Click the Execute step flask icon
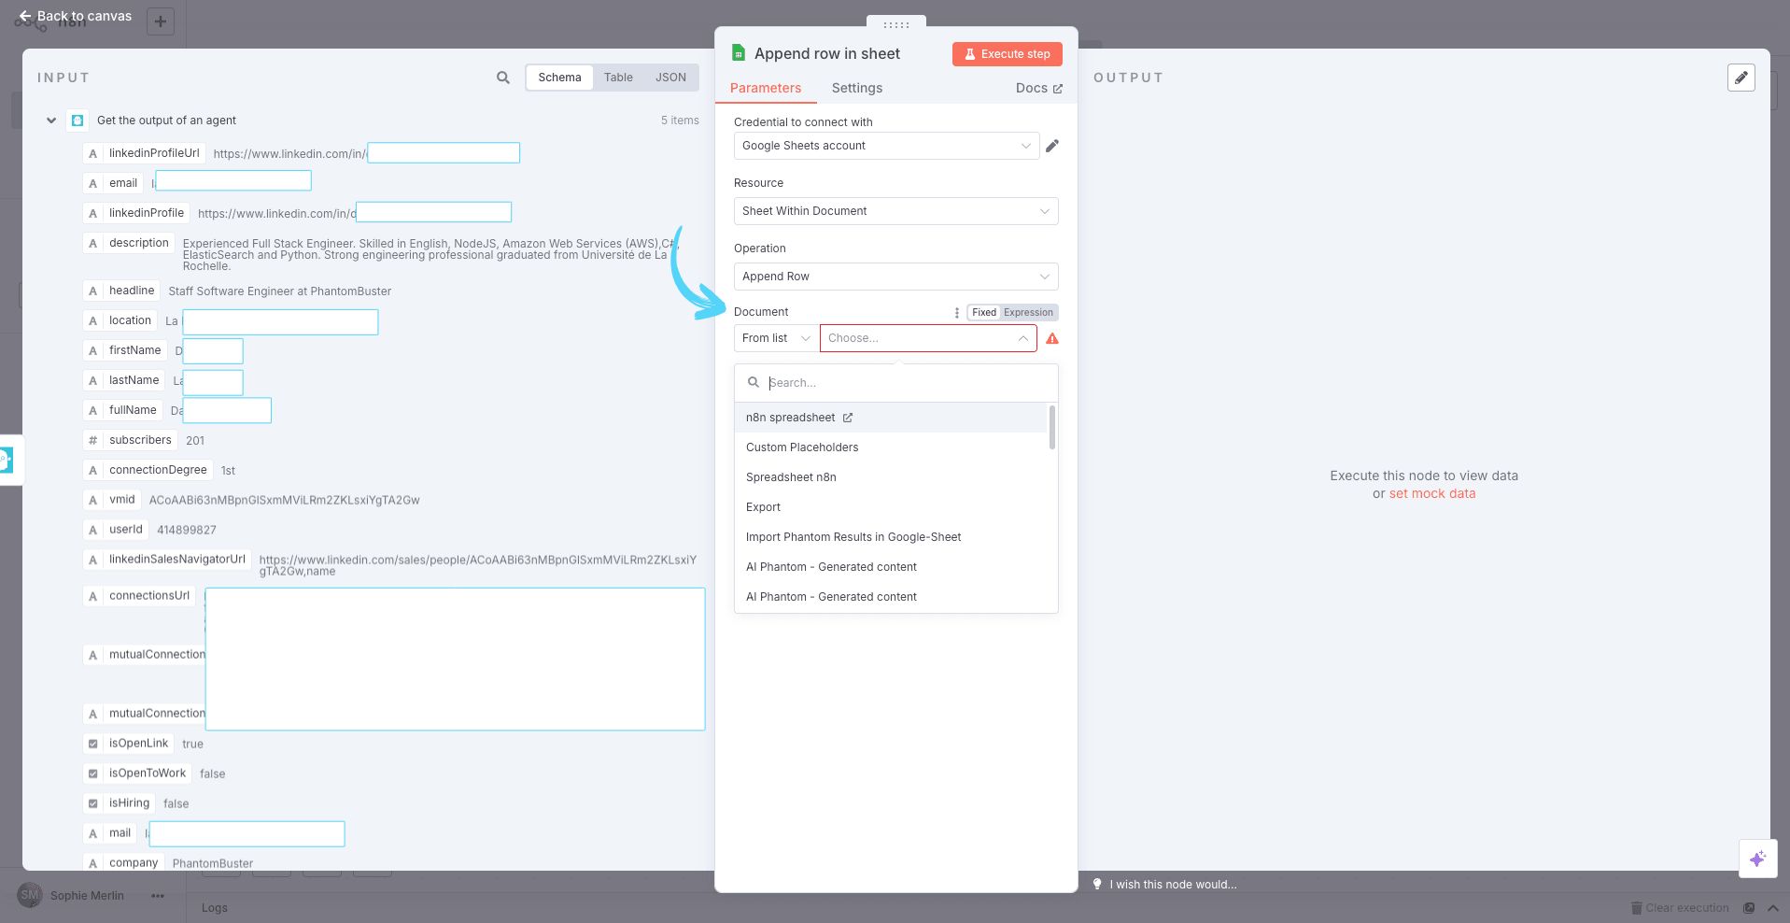 click(x=970, y=54)
